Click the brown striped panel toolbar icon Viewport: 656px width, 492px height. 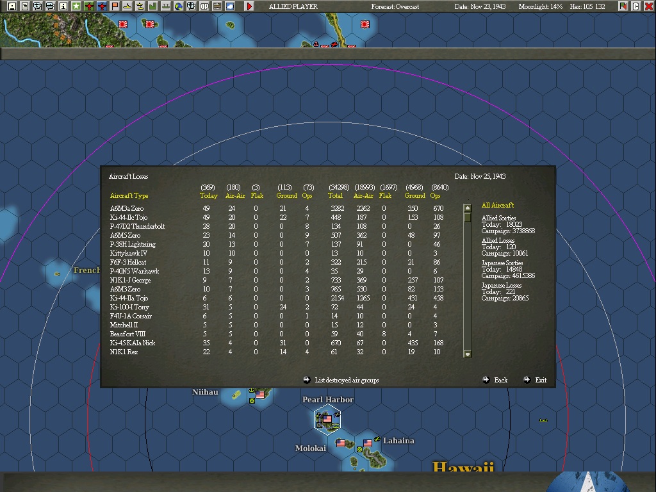tap(217, 6)
